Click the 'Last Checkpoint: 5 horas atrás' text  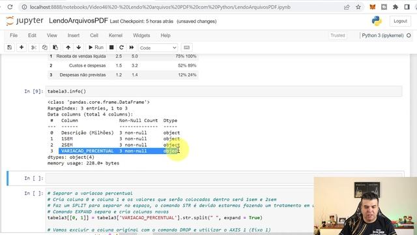141,22
